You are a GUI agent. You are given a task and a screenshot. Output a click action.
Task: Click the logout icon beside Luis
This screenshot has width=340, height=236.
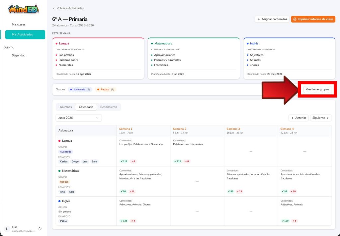click(40, 229)
